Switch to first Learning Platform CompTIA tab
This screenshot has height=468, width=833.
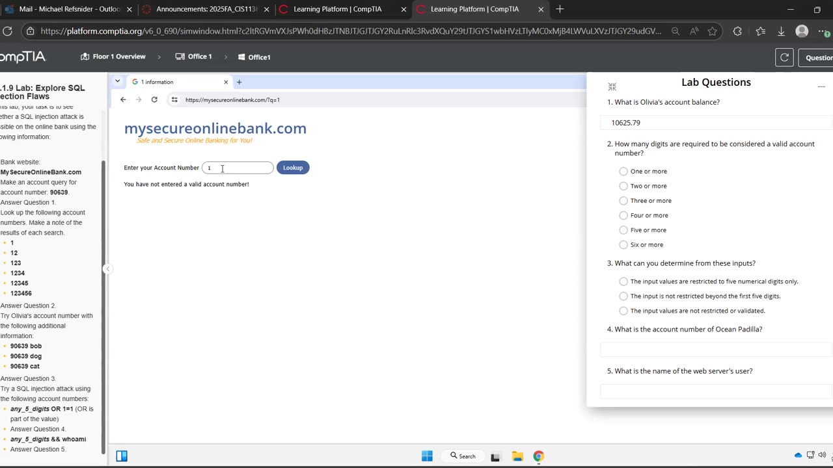point(343,9)
